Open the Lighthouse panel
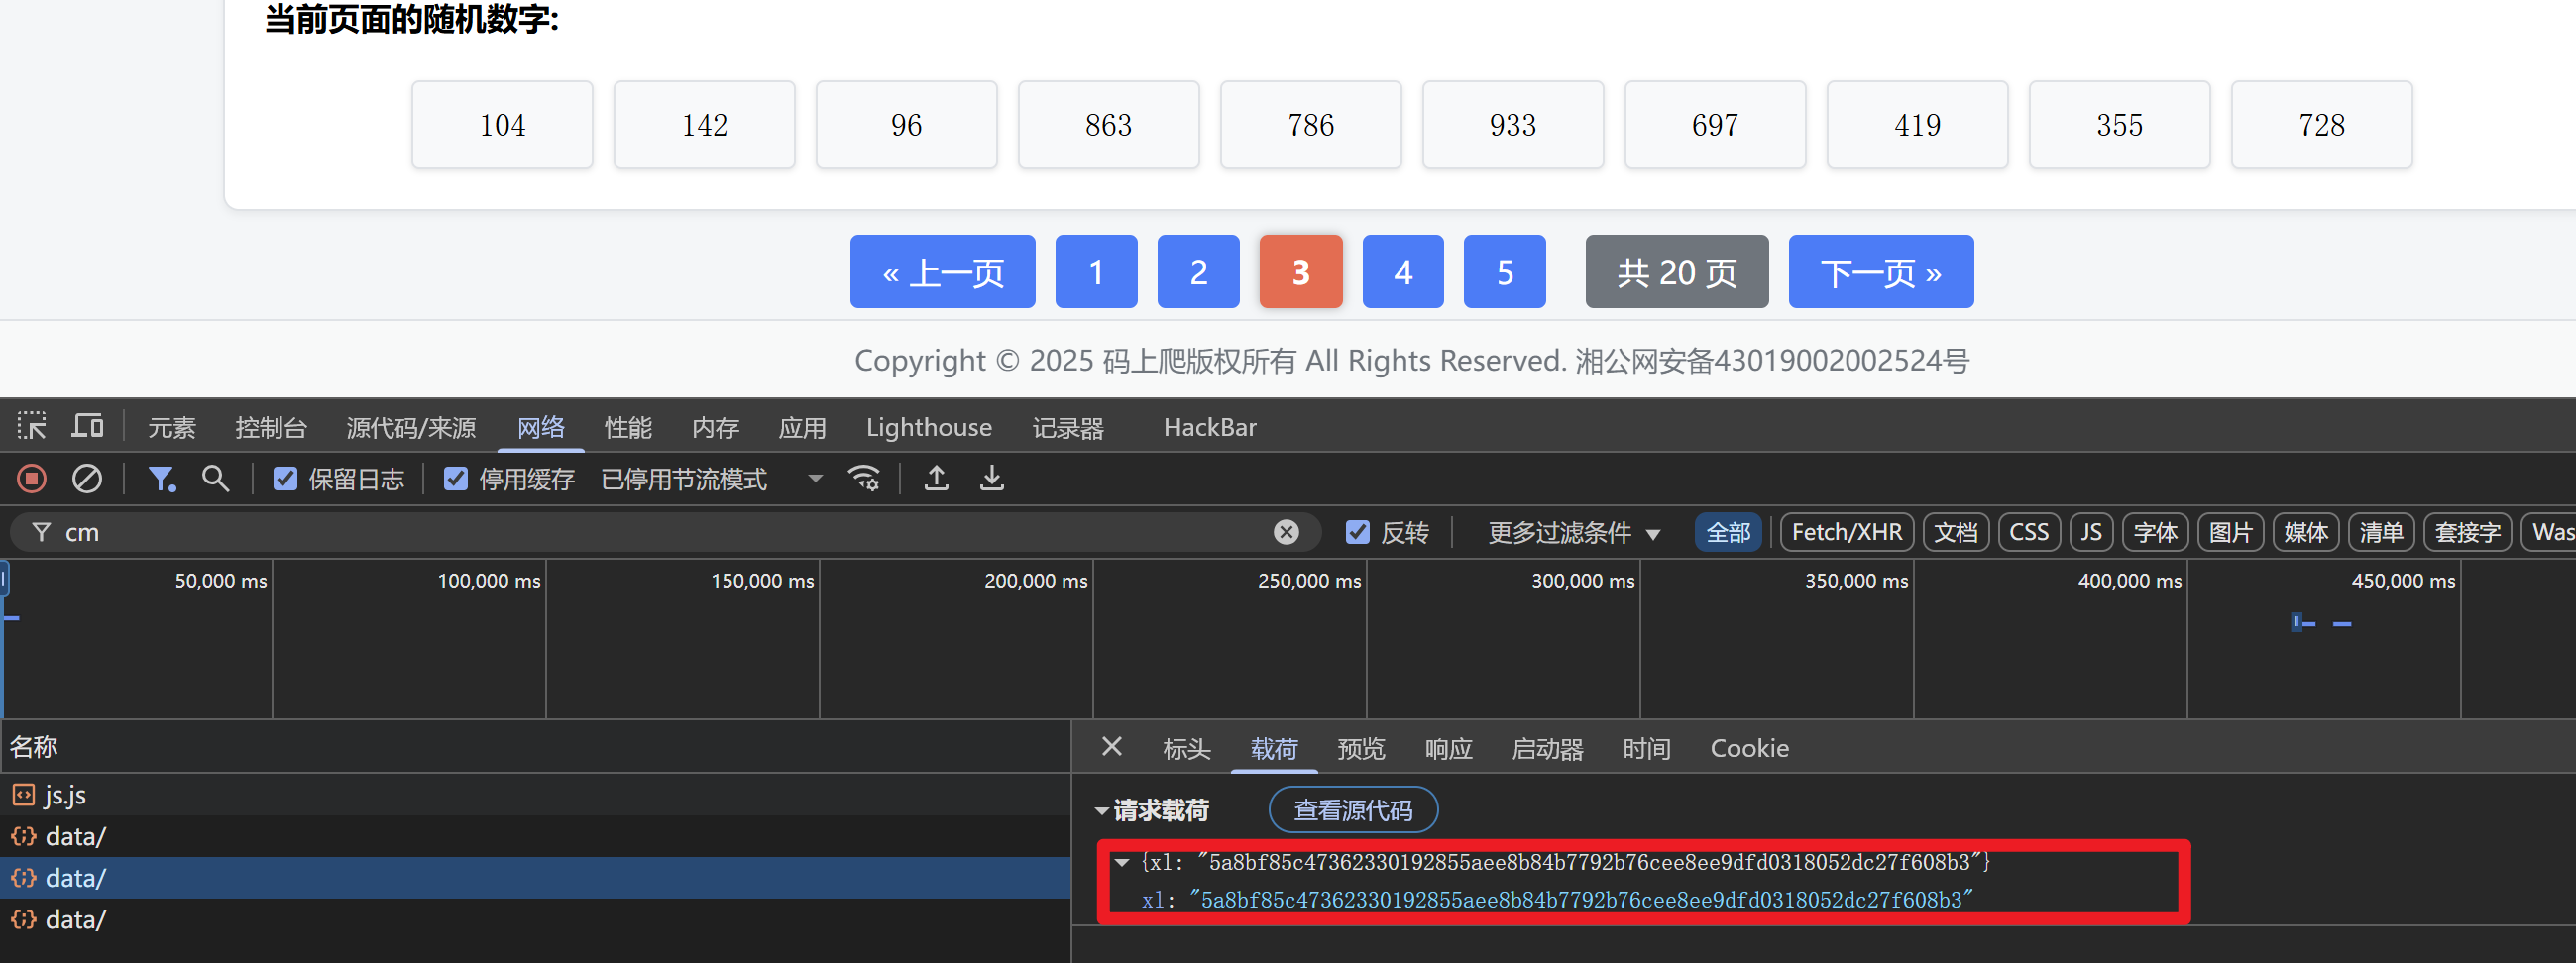 (929, 428)
